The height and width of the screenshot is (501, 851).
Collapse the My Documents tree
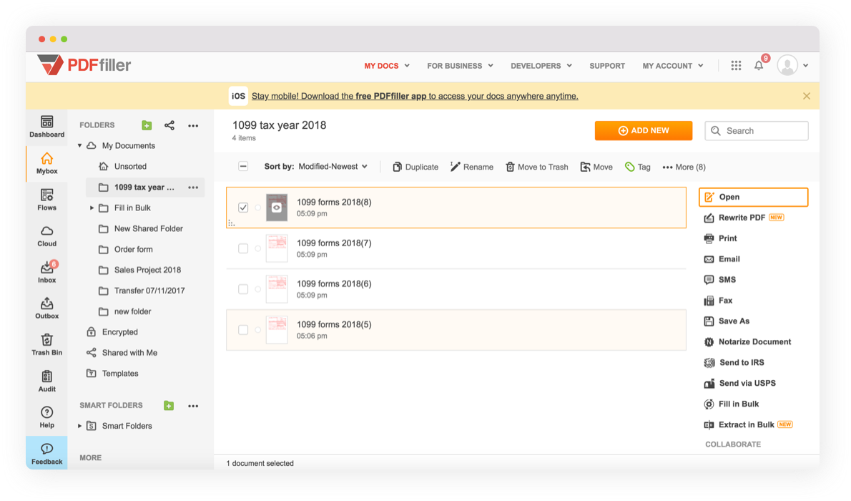pos(80,145)
